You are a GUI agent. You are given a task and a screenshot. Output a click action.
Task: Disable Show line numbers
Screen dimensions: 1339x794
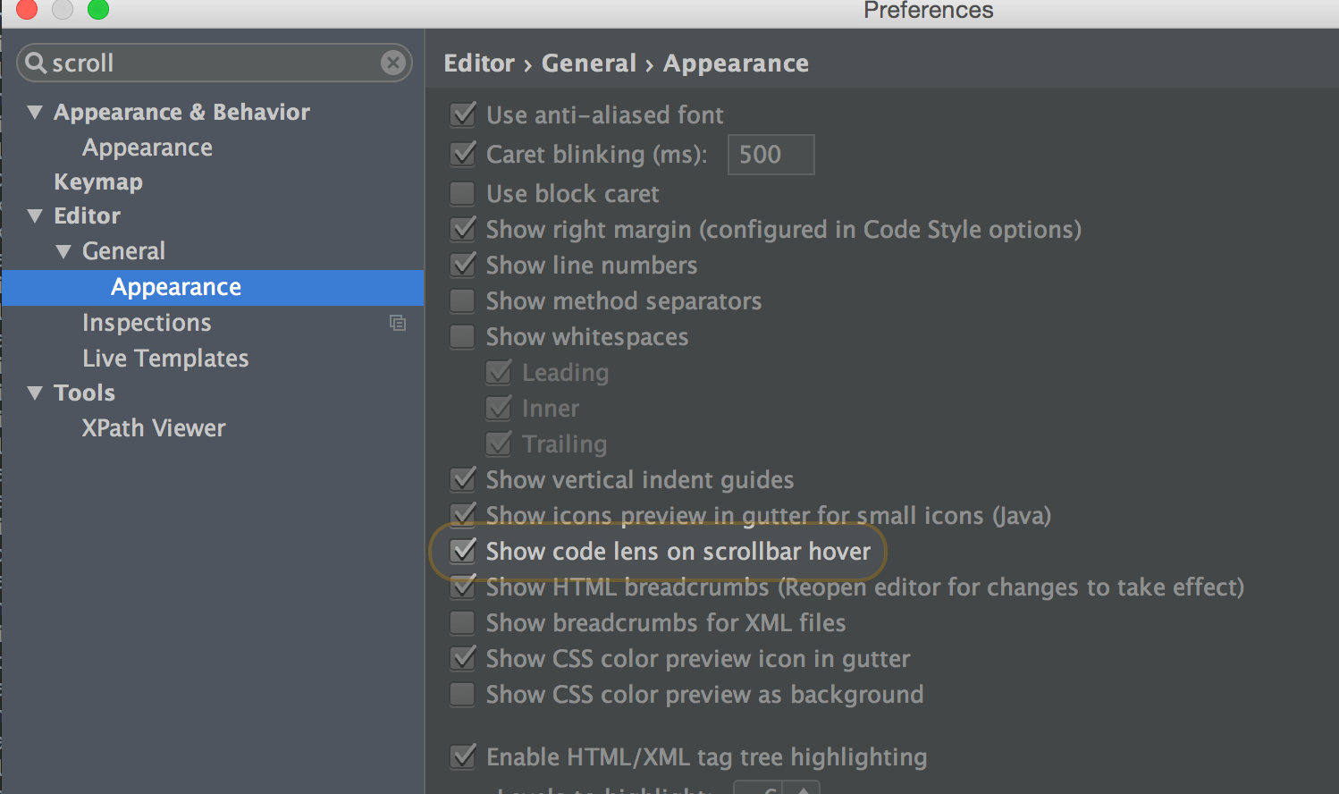tap(462, 265)
